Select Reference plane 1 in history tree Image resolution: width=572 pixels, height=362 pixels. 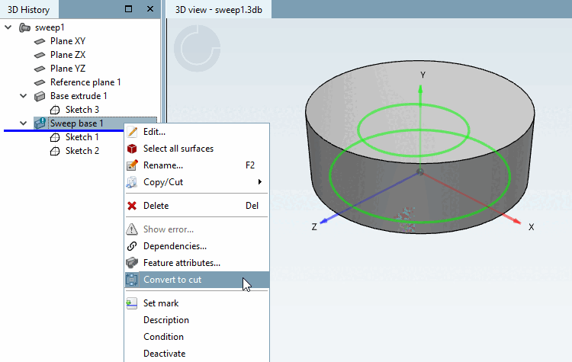[85, 82]
